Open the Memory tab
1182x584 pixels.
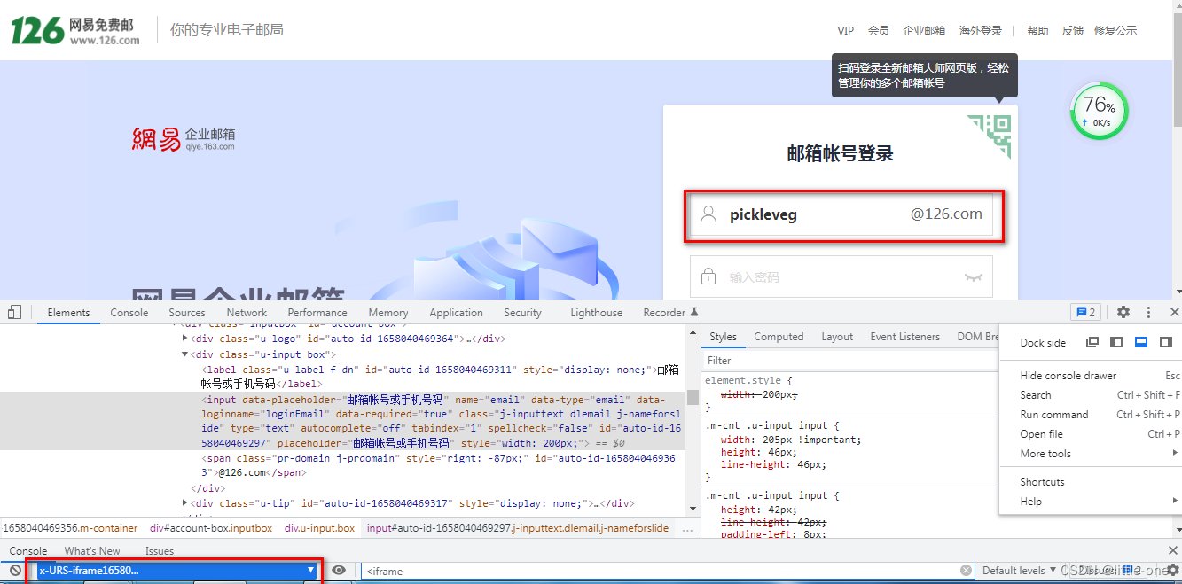(388, 313)
